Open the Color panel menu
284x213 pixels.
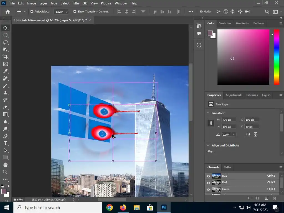[x=281, y=23]
